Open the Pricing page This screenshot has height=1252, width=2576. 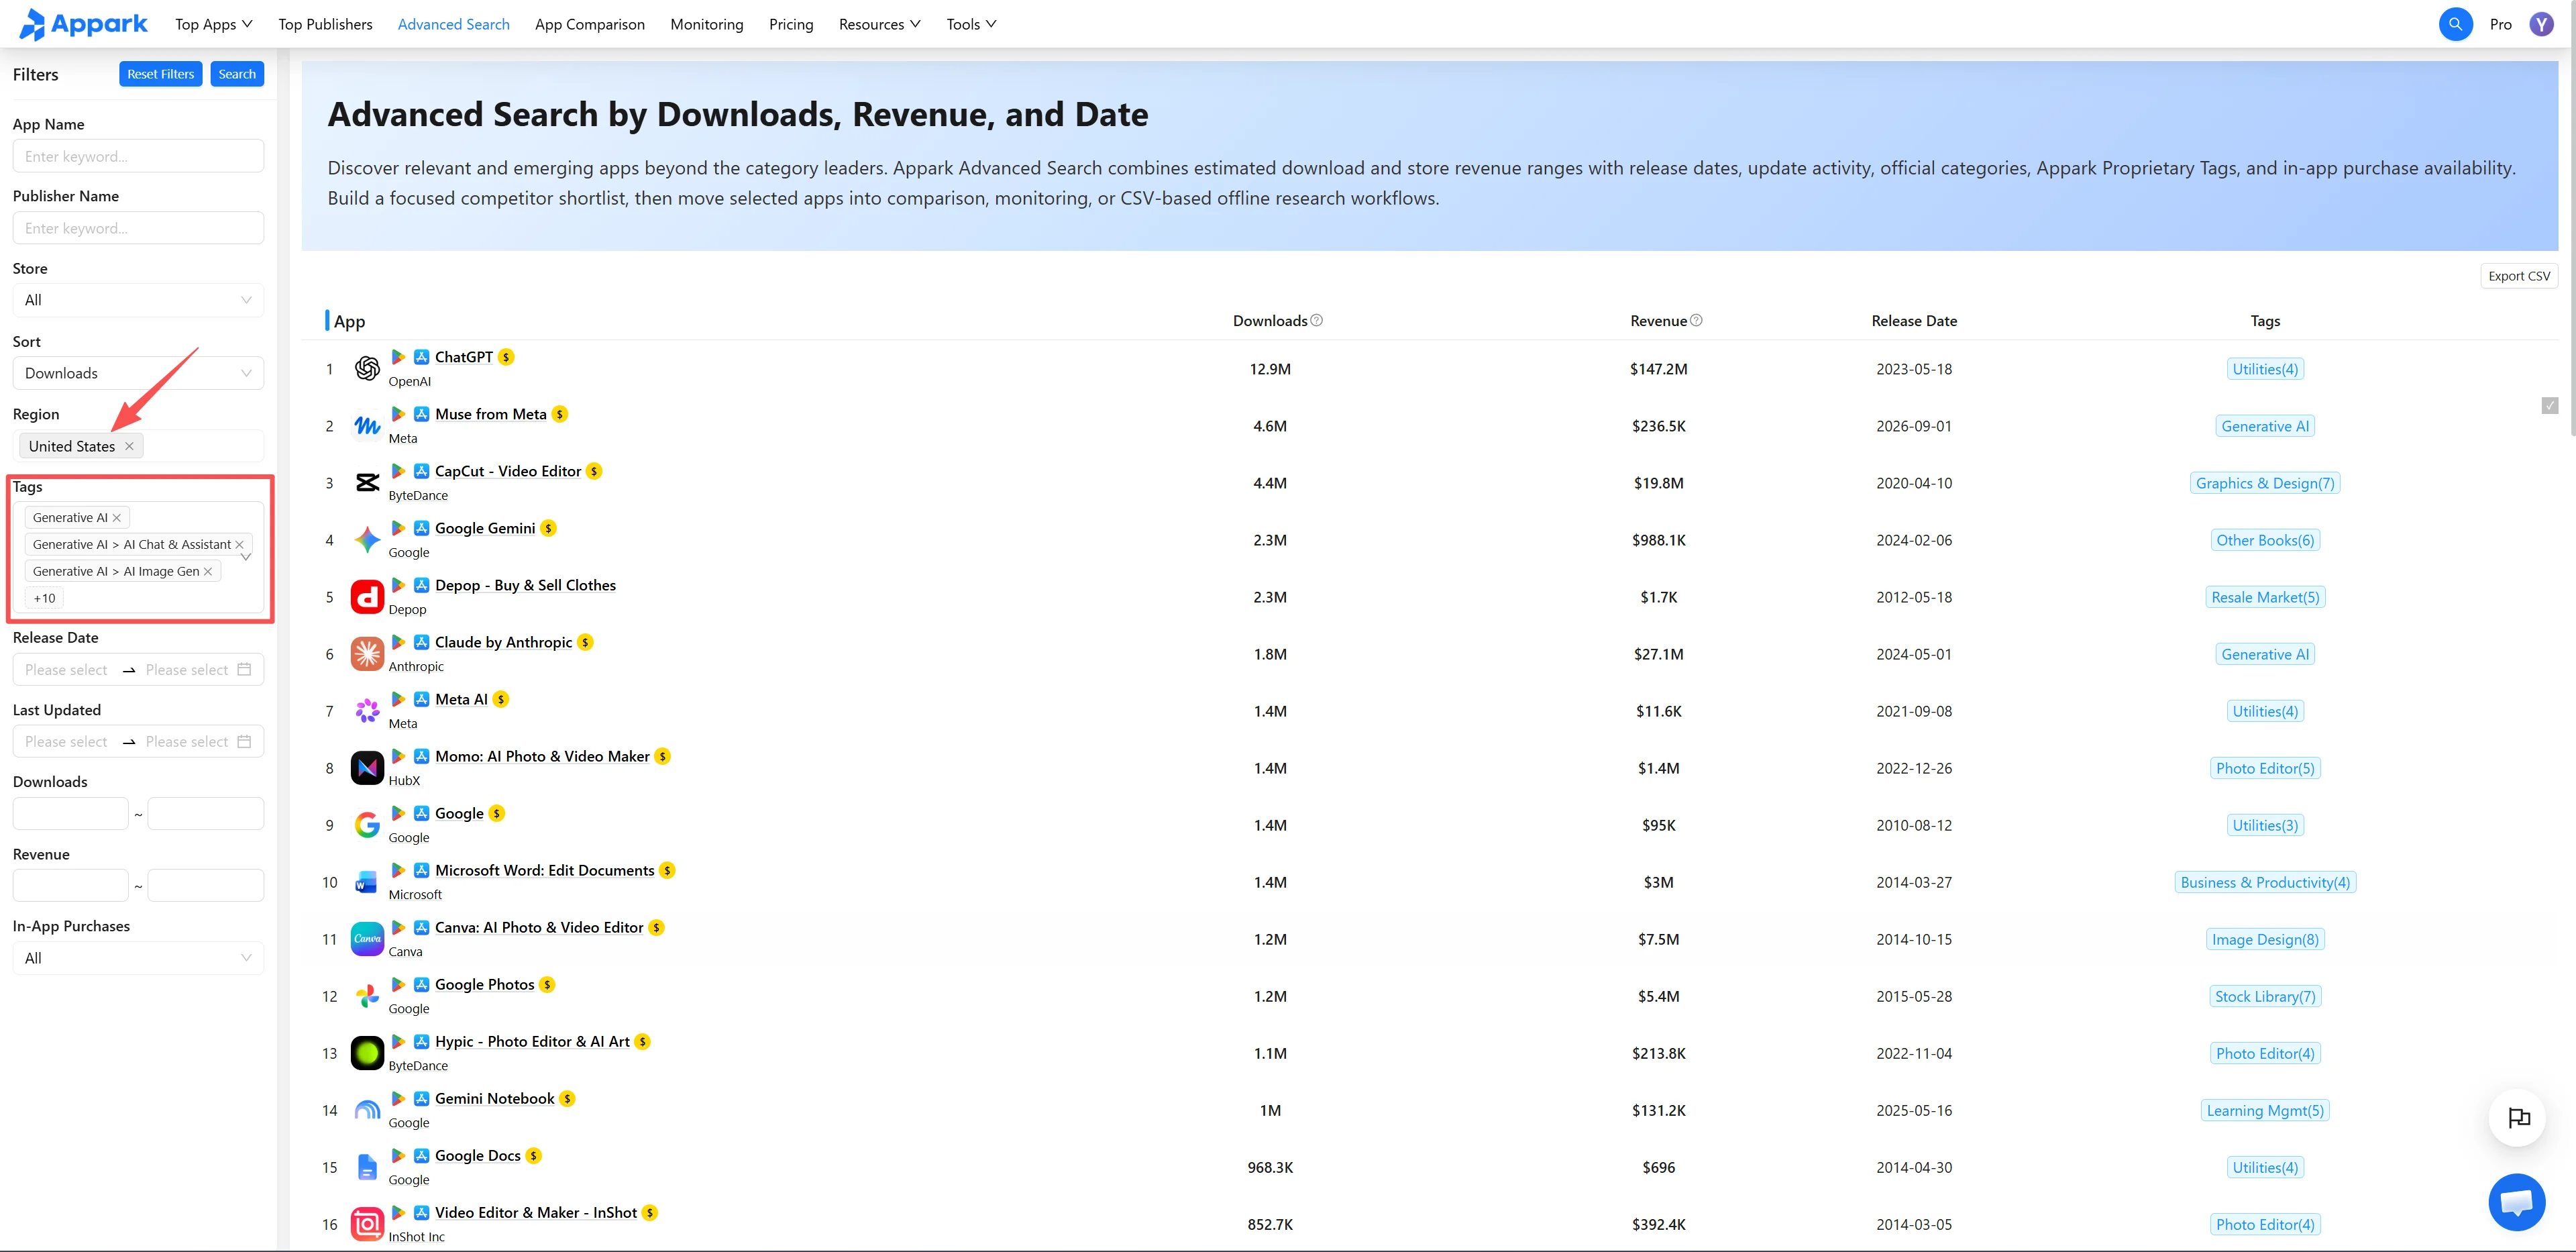(x=790, y=24)
